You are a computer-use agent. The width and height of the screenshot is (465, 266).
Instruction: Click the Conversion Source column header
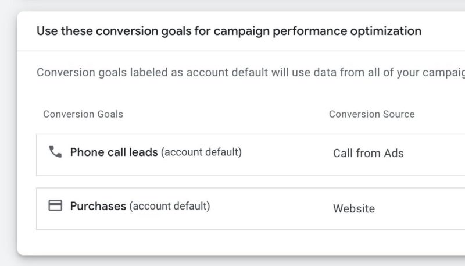click(371, 114)
